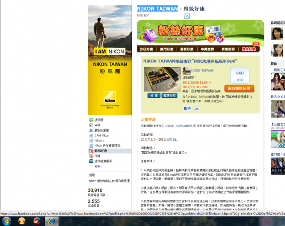Click the 660 人參加 participant box

pos(240,75)
